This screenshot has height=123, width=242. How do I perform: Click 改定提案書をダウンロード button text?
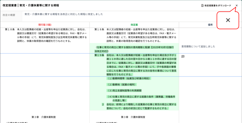pos(218,6)
